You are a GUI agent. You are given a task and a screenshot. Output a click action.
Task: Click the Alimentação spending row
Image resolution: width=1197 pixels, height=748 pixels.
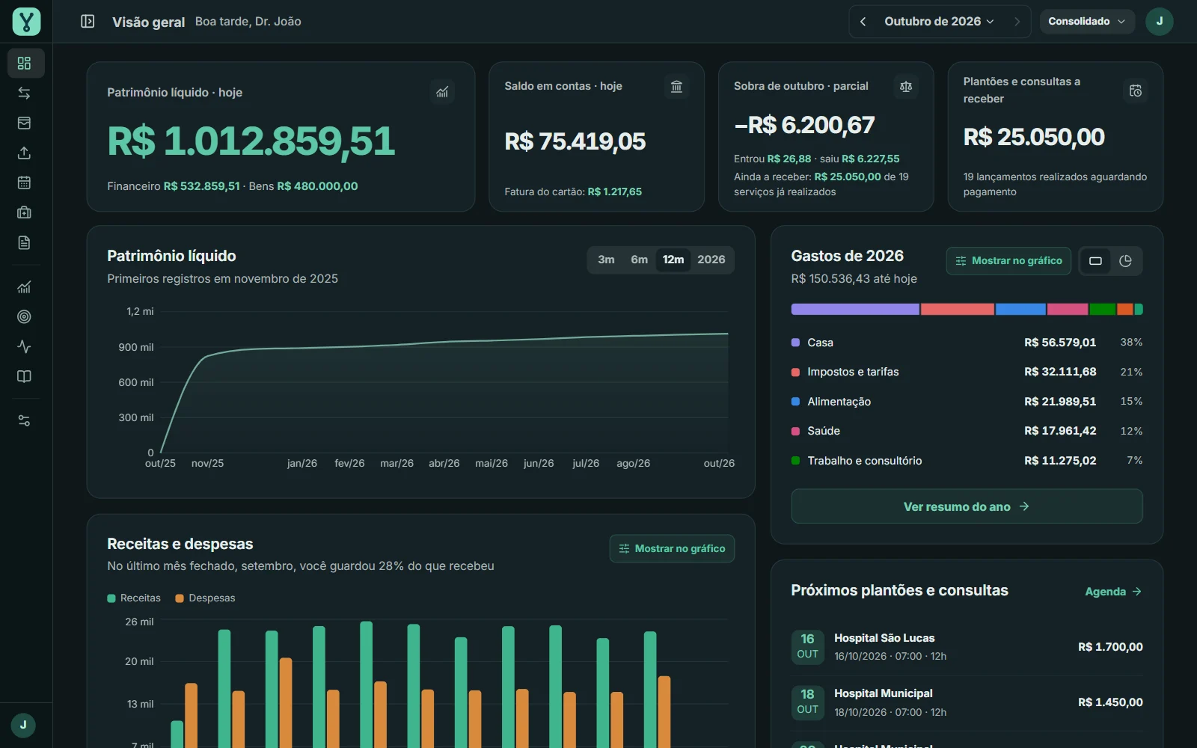click(967, 402)
